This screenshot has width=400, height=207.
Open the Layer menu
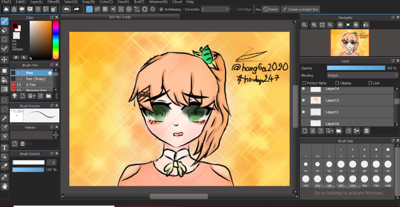point(36,2)
